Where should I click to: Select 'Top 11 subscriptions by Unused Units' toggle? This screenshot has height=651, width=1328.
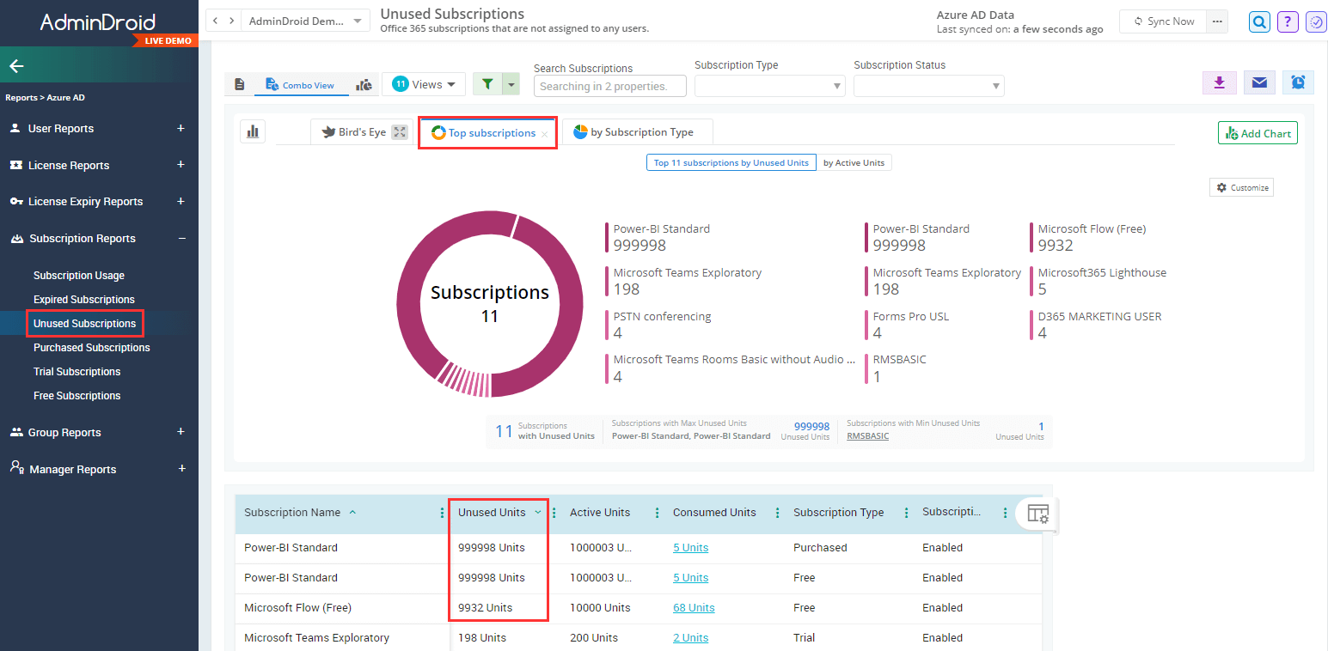pos(731,162)
